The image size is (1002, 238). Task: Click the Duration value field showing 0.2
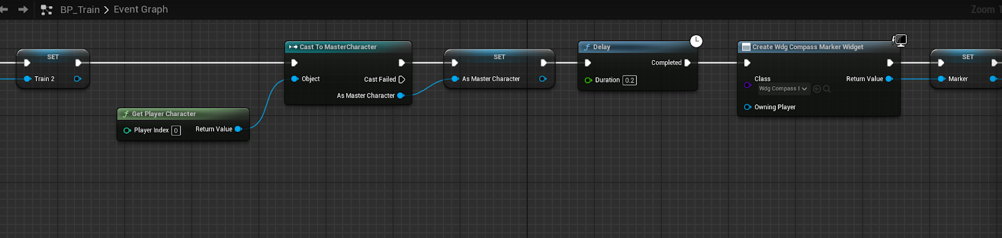point(629,80)
